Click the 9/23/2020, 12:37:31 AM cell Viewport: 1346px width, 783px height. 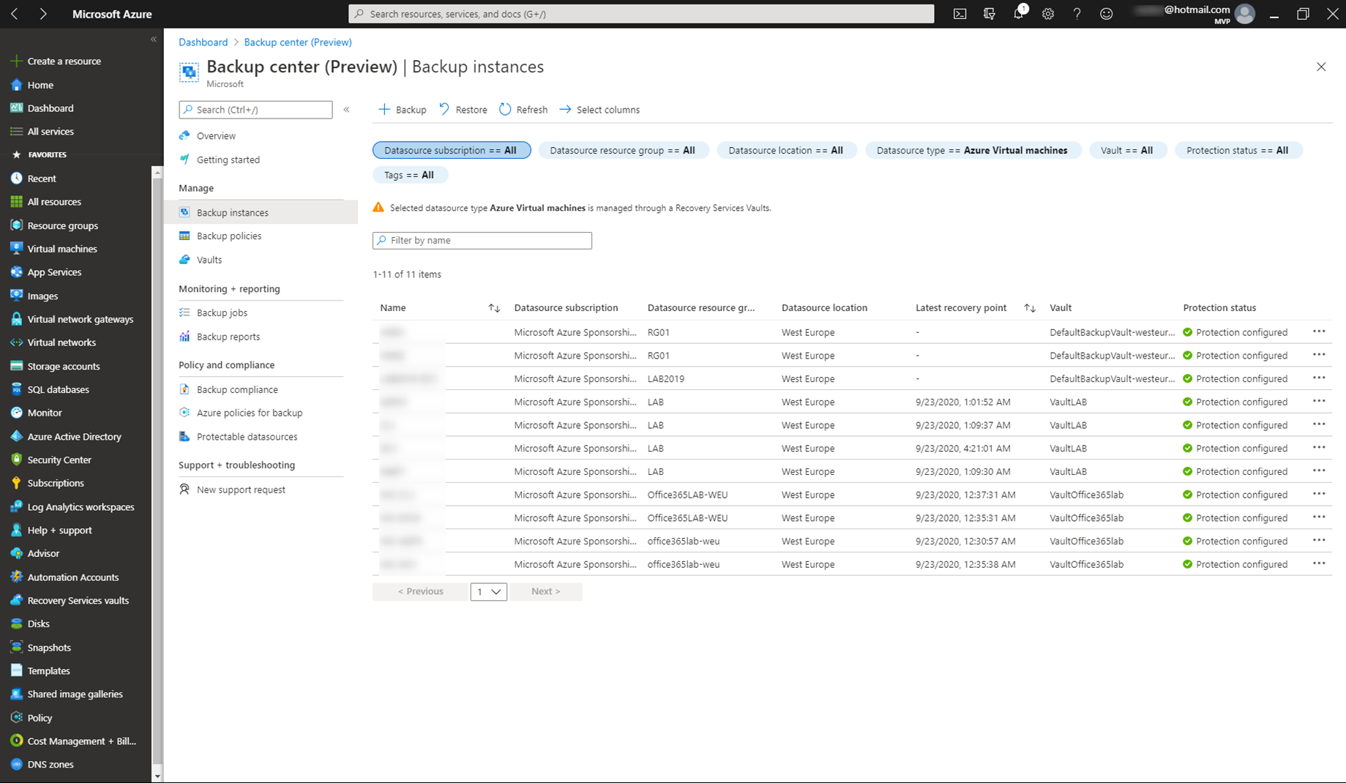point(965,495)
